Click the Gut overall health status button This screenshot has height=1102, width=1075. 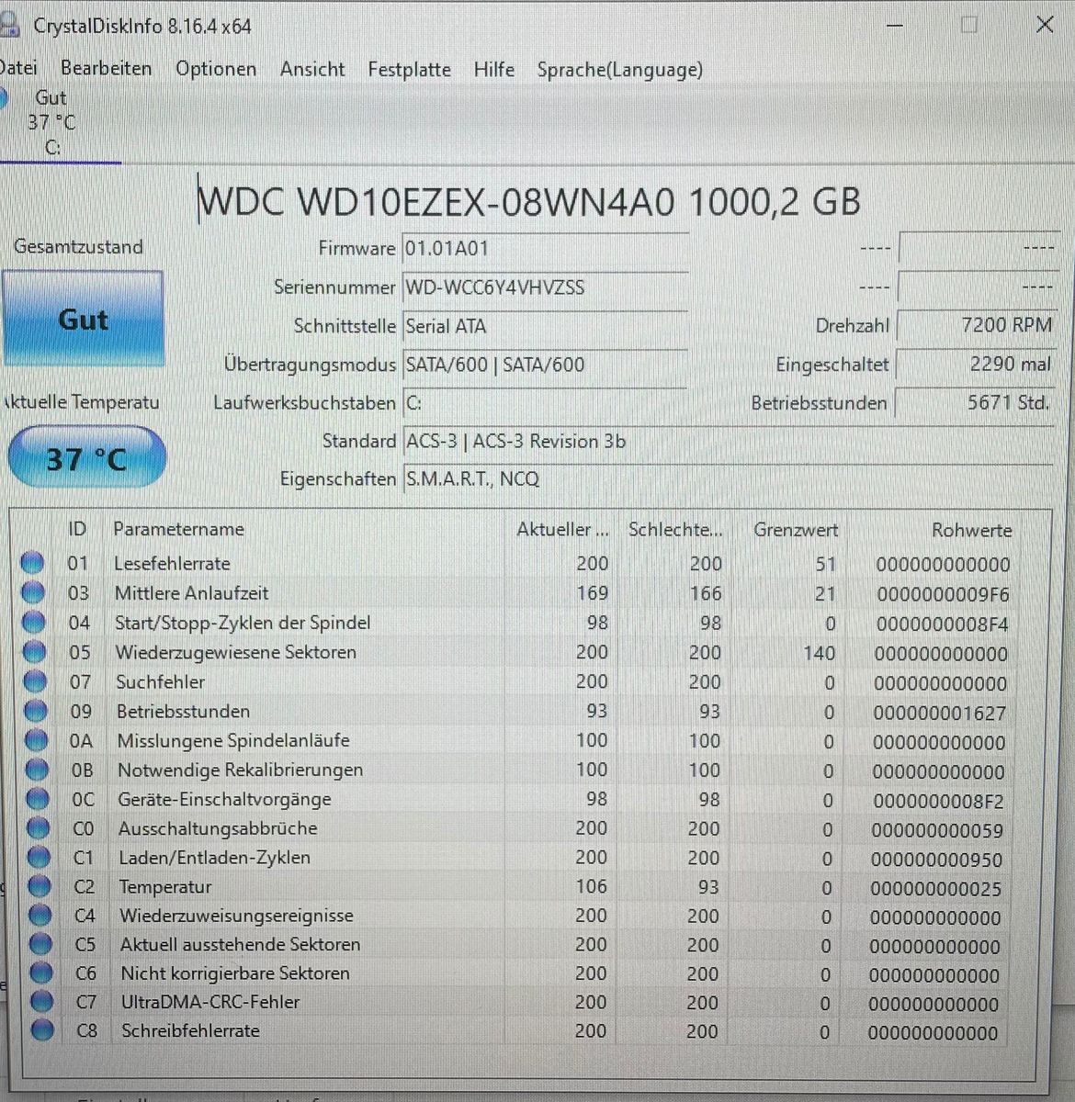(84, 320)
